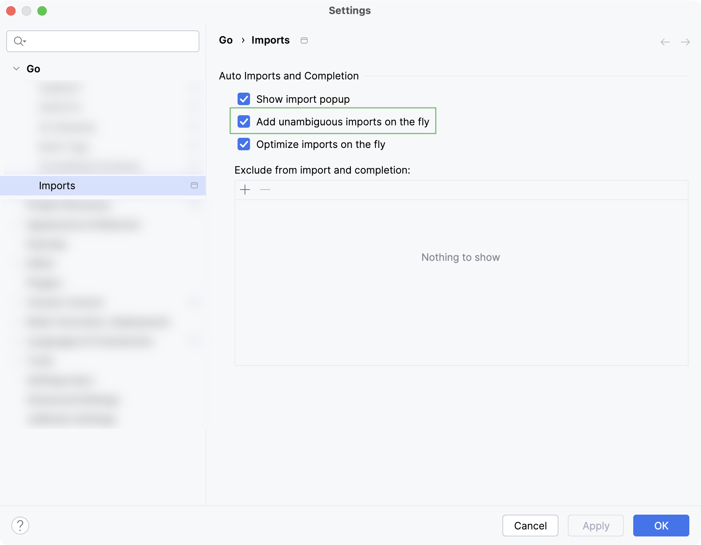701x545 pixels.
Task: Click the minus icon in the exclusion list toolbar
Action: tap(265, 190)
